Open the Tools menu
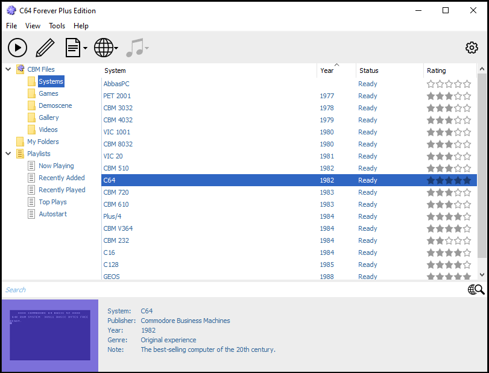 [x=57, y=26]
